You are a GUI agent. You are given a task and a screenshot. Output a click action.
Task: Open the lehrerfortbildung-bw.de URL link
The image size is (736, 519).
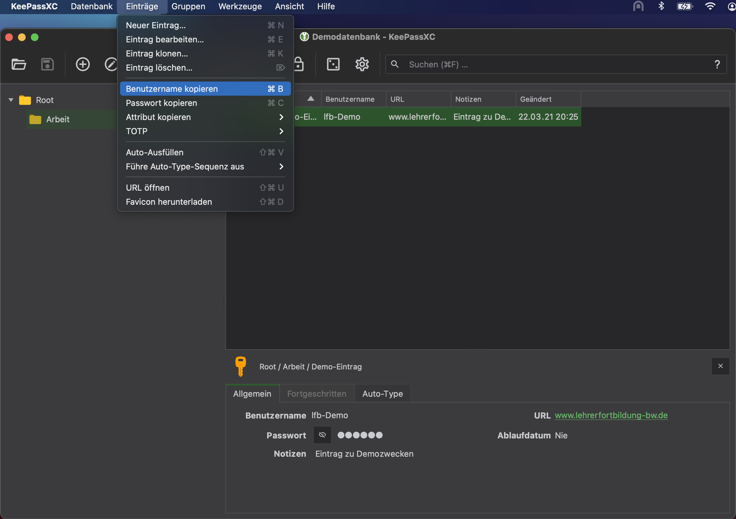[611, 415]
